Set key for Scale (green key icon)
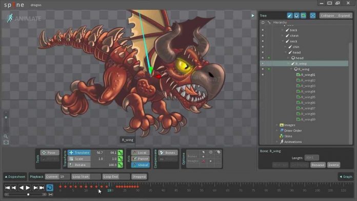 coord(120,158)
